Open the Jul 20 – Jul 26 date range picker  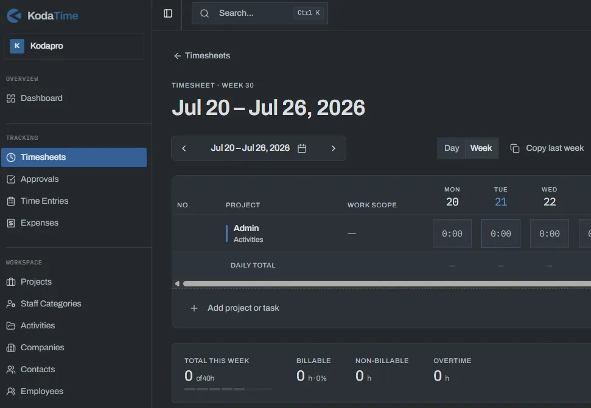[x=258, y=148]
